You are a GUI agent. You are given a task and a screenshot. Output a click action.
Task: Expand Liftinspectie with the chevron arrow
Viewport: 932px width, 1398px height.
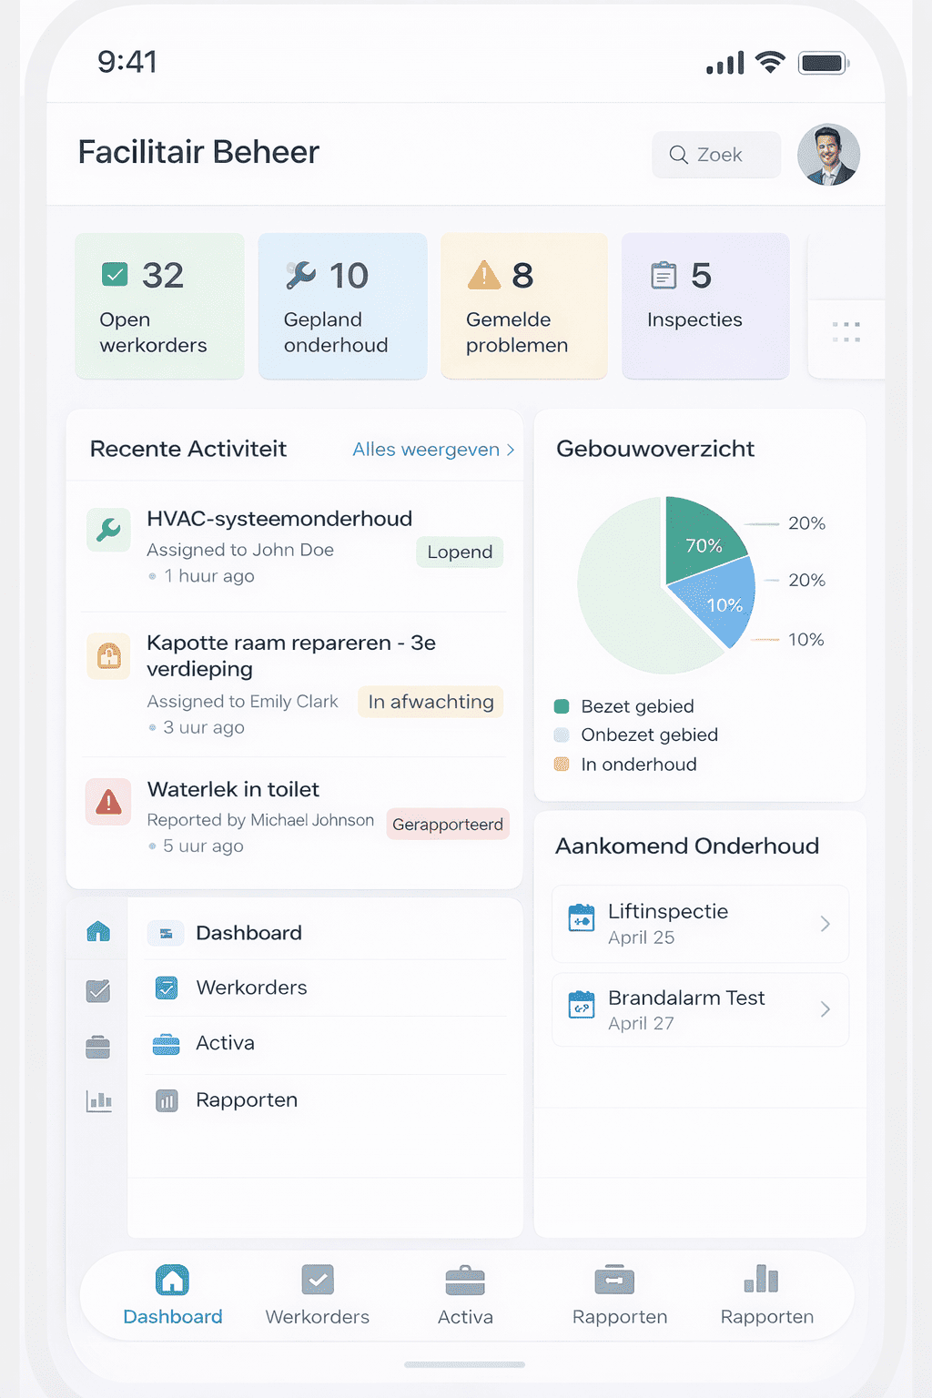(x=825, y=924)
